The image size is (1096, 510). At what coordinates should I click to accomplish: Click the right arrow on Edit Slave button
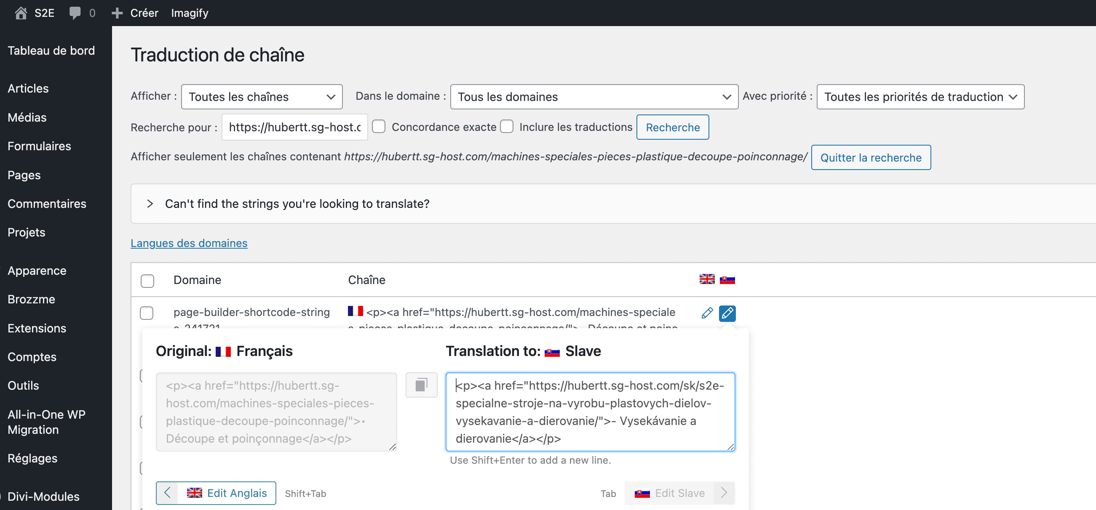pos(724,493)
